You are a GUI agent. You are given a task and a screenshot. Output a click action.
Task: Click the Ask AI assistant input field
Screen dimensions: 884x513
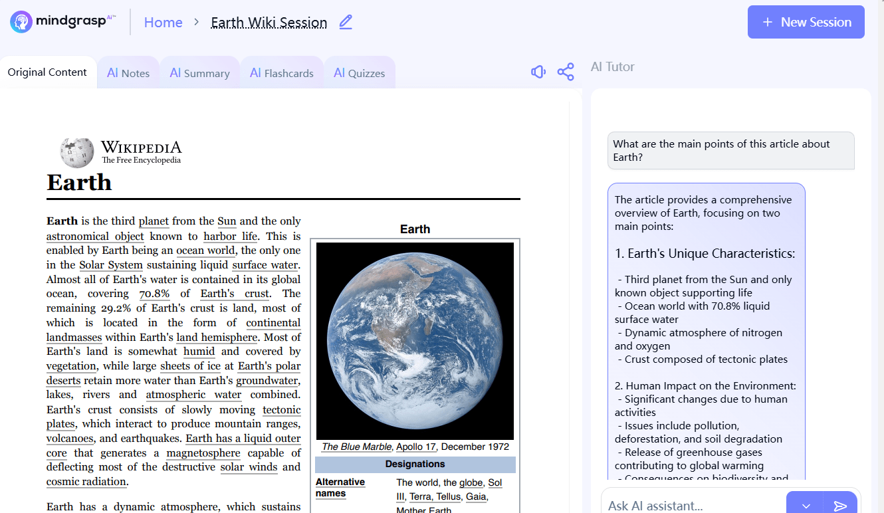point(691,505)
